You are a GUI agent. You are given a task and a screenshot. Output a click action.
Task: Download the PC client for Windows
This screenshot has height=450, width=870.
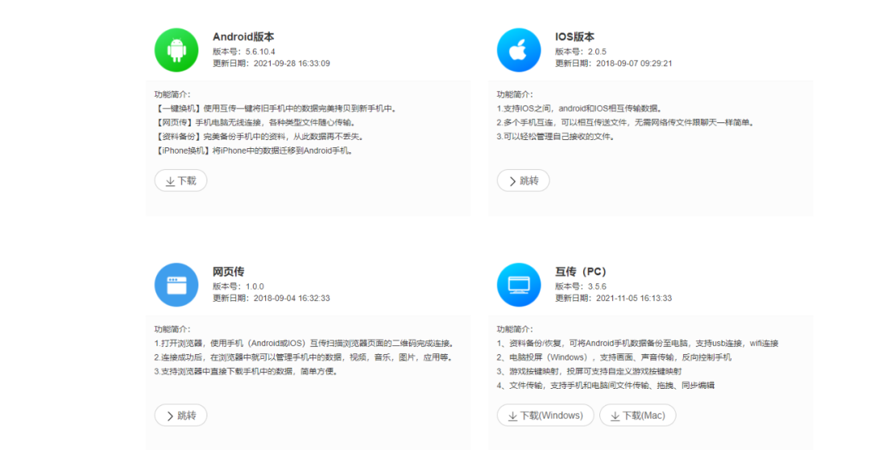[545, 415]
